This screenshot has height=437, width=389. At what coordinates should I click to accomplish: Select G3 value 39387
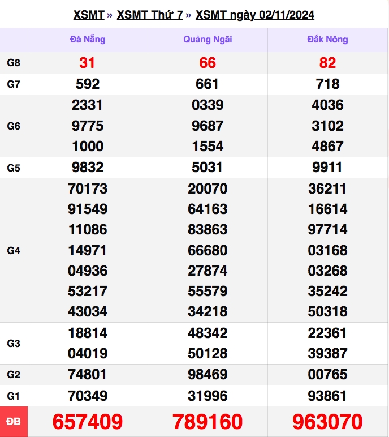pyautogui.click(x=327, y=353)
